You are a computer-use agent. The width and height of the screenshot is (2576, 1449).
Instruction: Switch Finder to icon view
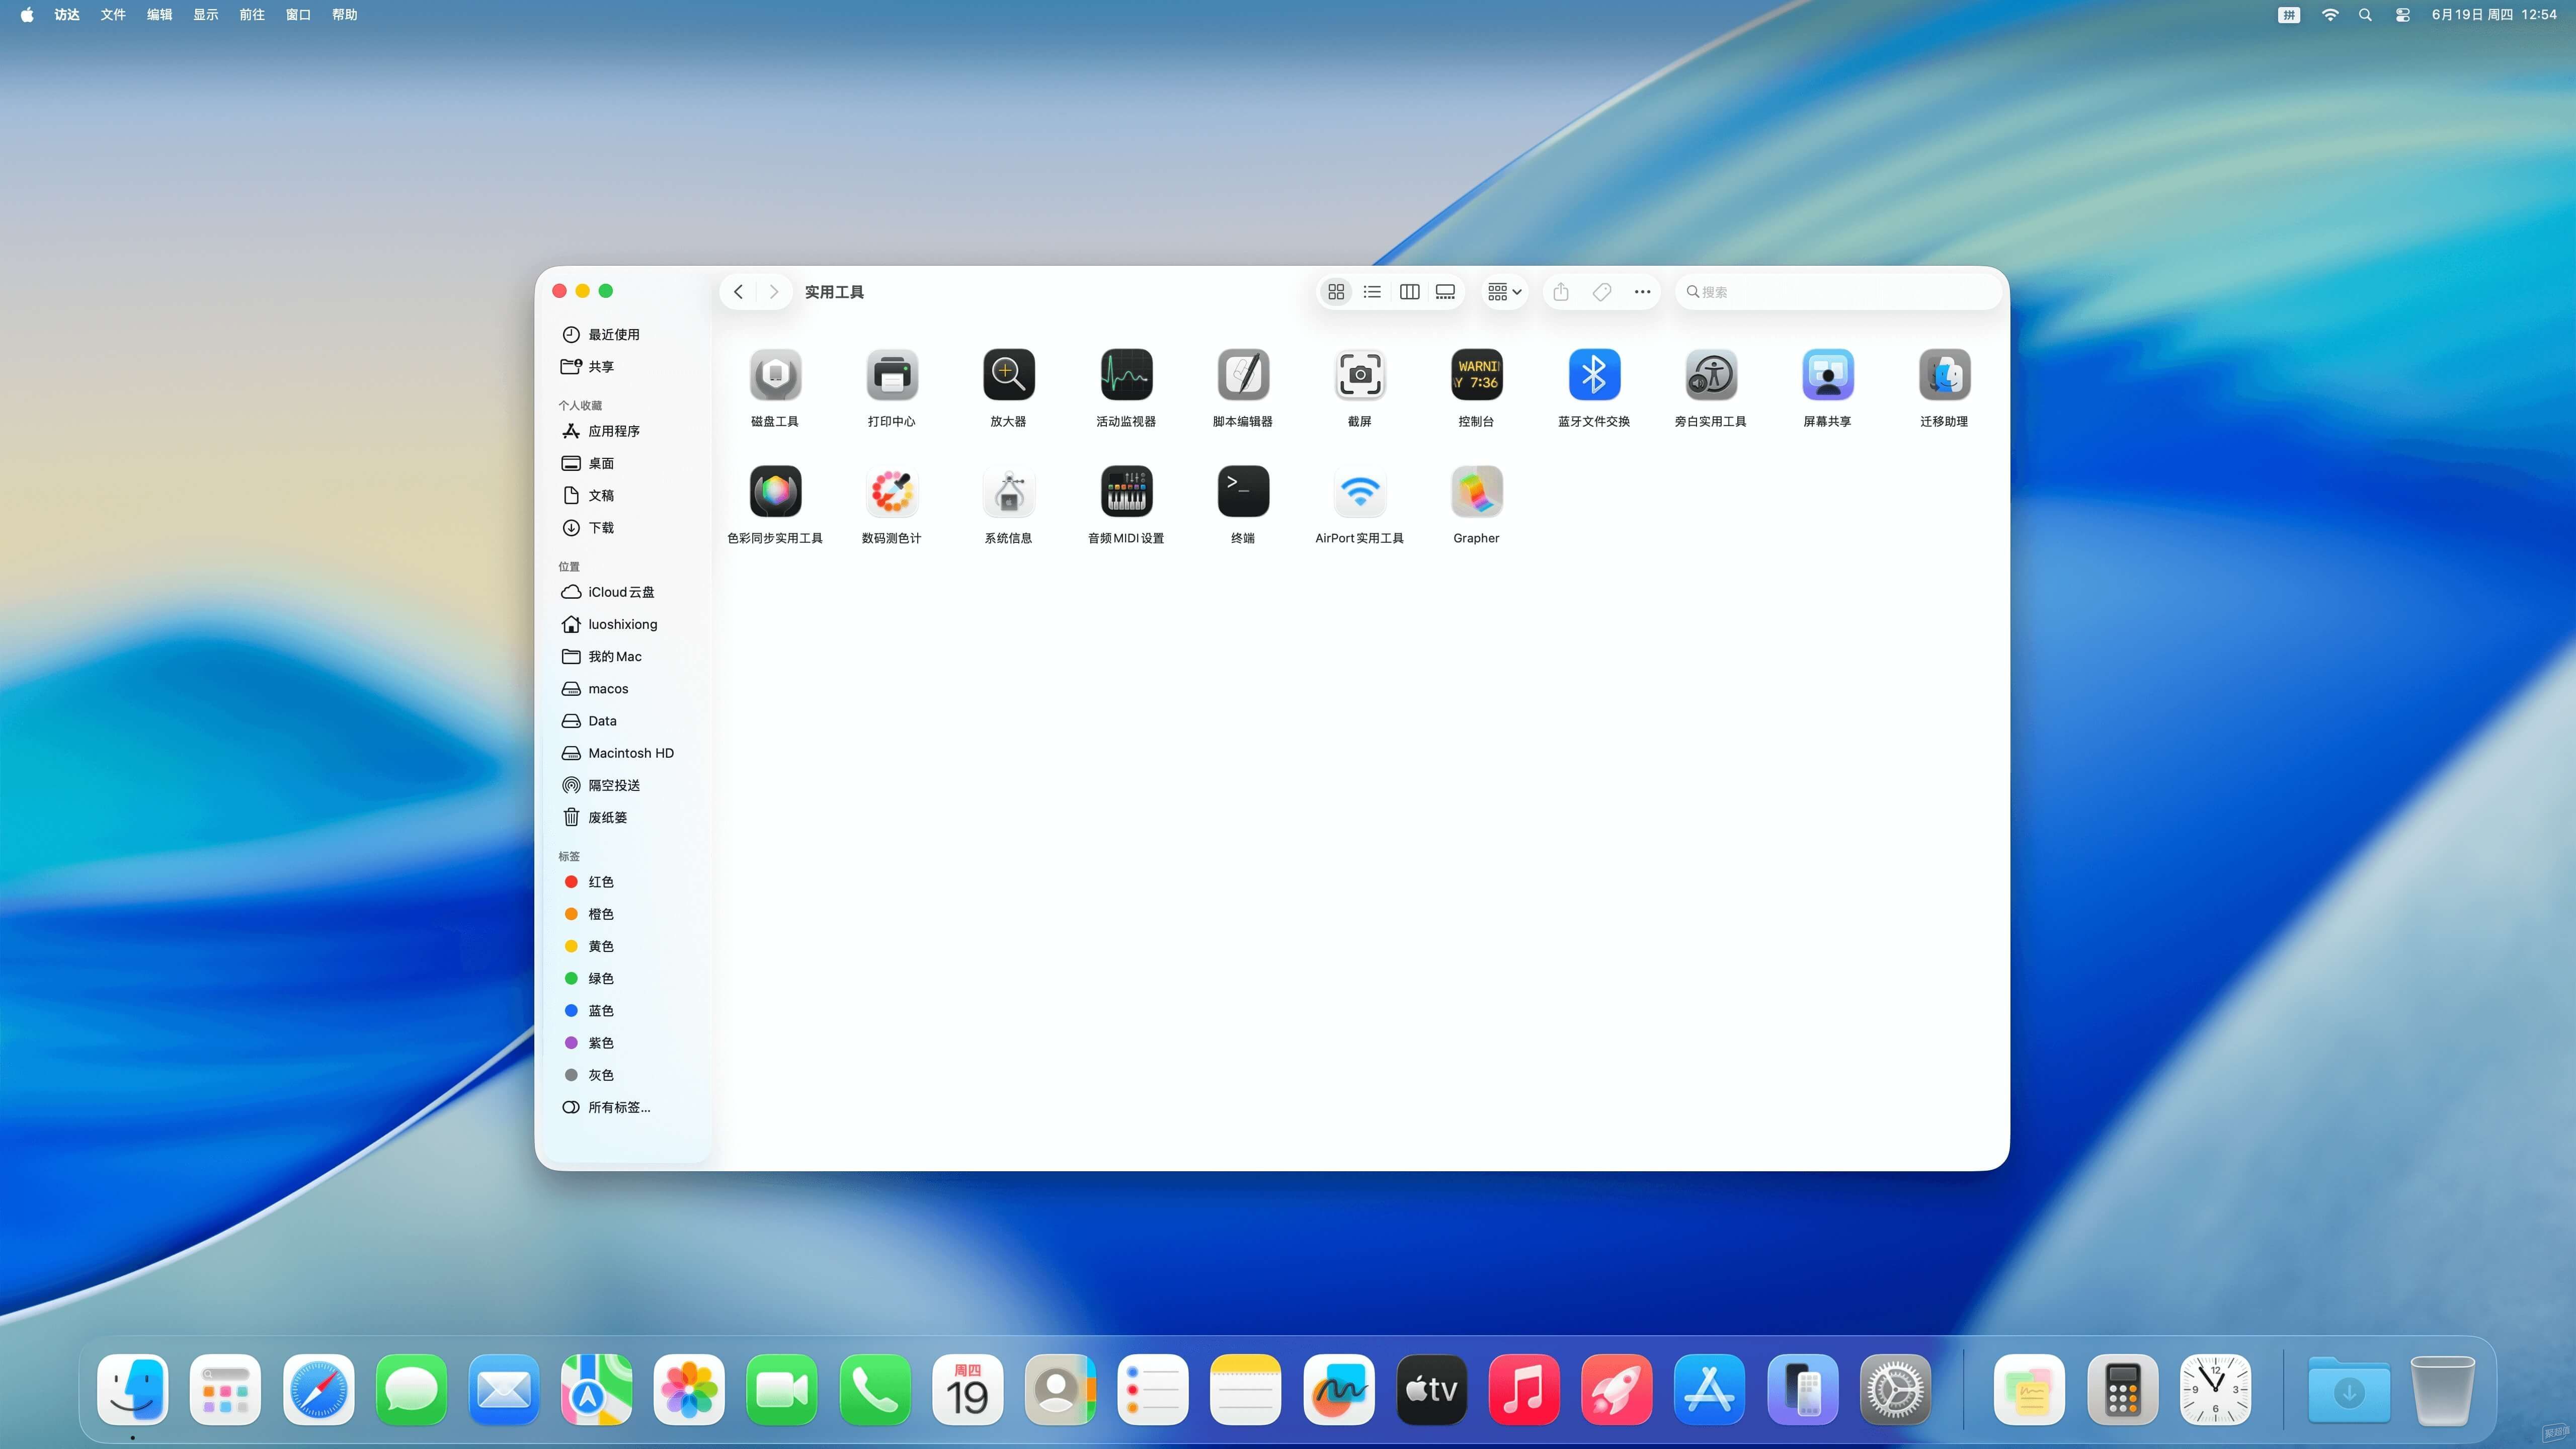(x=1336, y=292)
